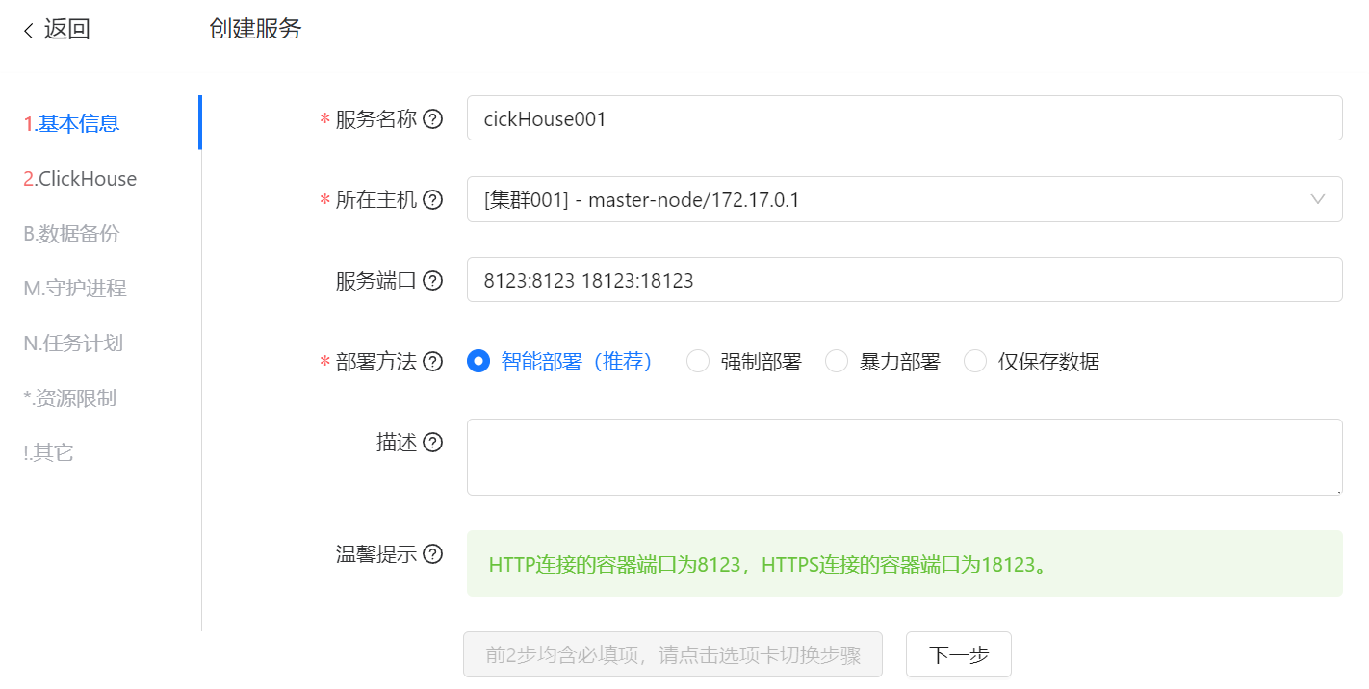Click the help icon next to 服务端口
The height and width of the screenshot is (689, 1369).
[x=433, y=281]
